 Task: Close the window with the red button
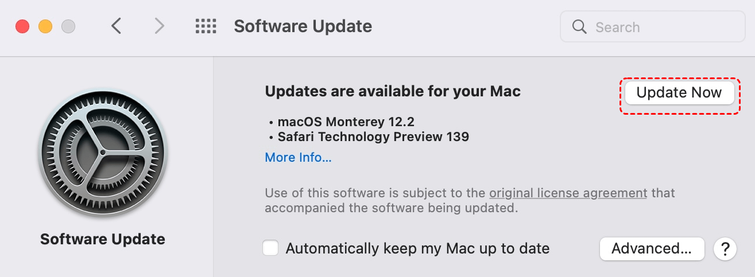tap(22, 26)
